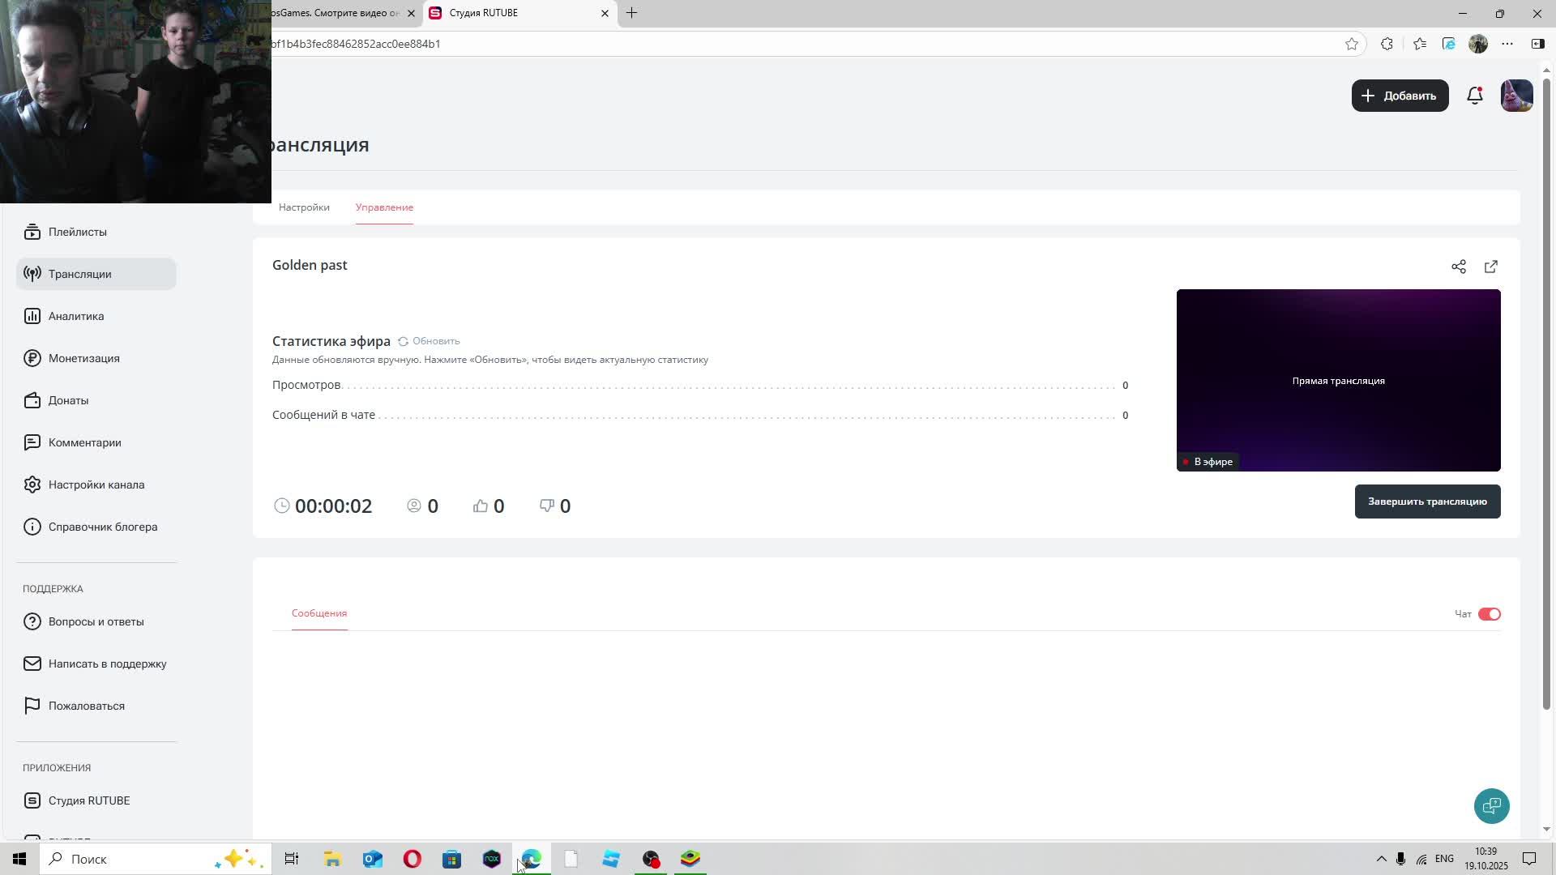1556x875 pixels.
Task: Open Аналитика in the sidebar
Action: click(x=75, y=316)
